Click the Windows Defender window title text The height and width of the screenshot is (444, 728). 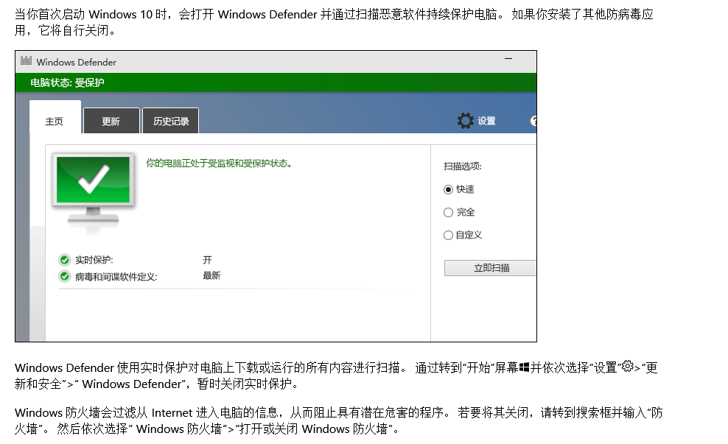coord(77,62)
